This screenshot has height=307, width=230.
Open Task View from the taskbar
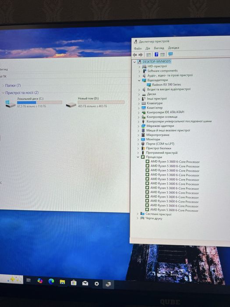point(28,280)
